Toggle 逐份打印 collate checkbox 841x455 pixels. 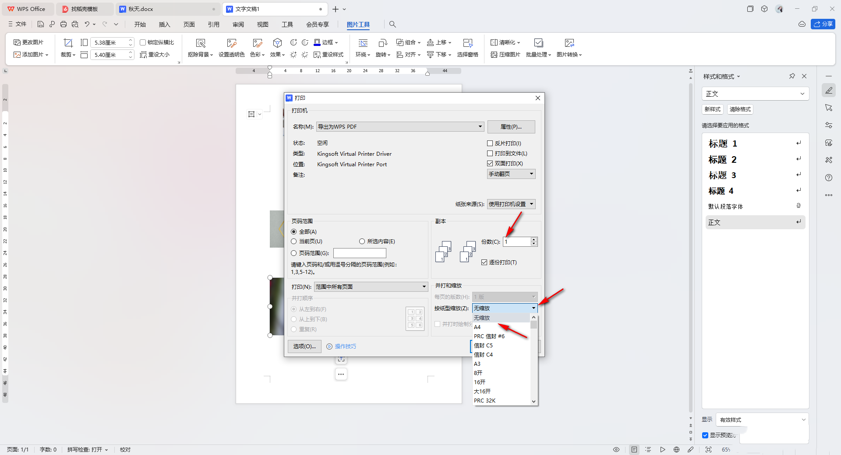tap(484, 262)
